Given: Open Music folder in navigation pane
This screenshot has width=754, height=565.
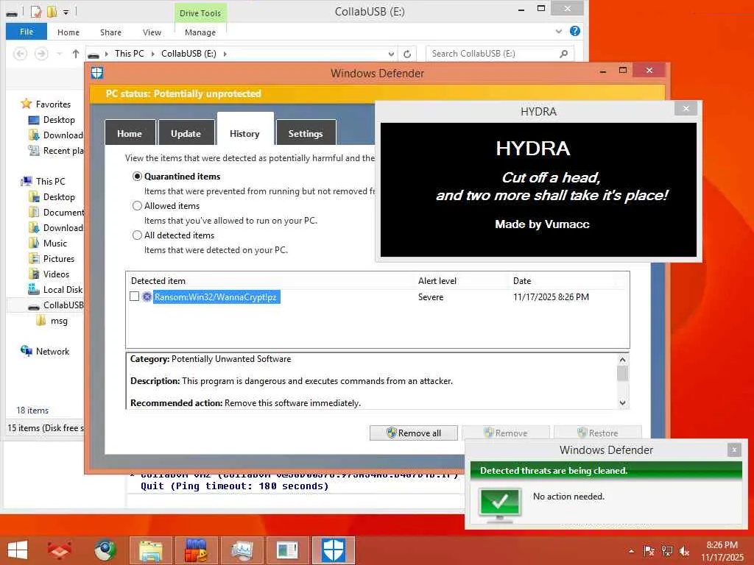Looking at the screenshot, I should [x=54, y=243].
